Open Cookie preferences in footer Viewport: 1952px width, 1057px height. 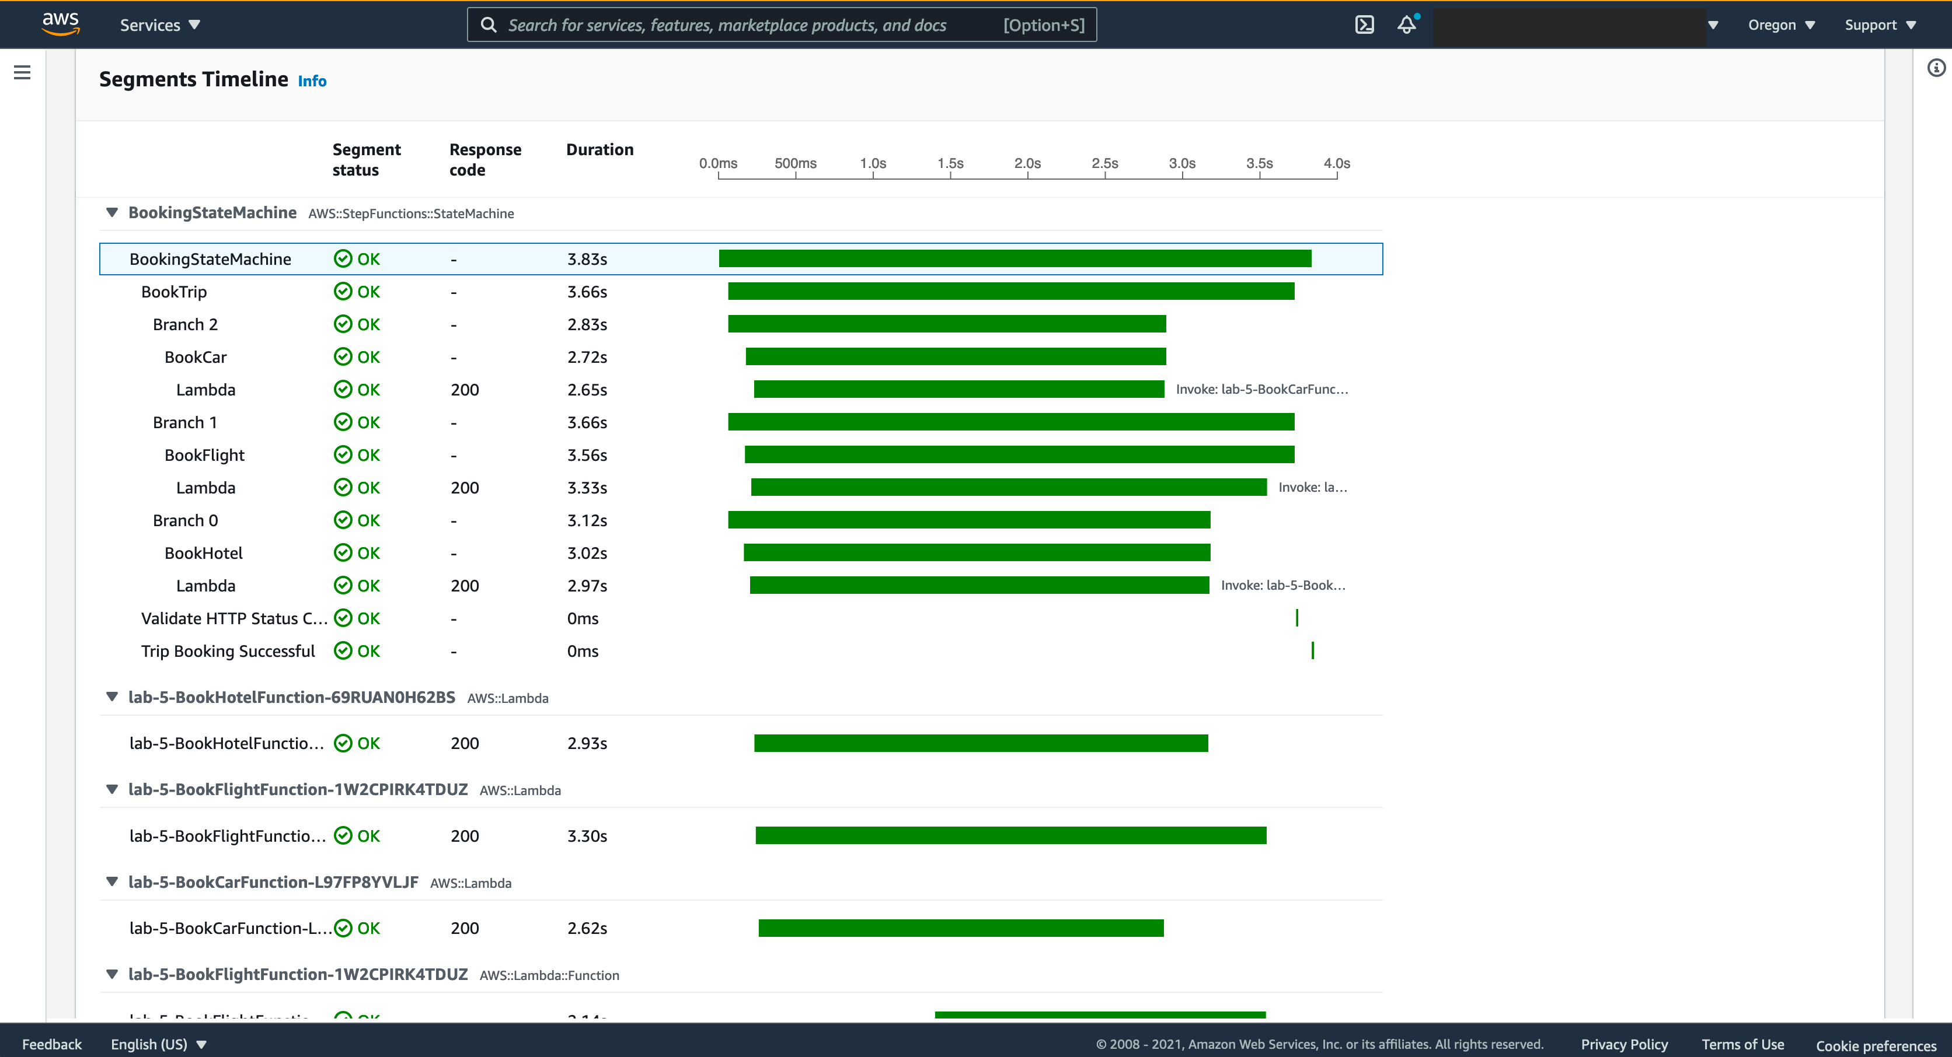tap(1876, 1046)
